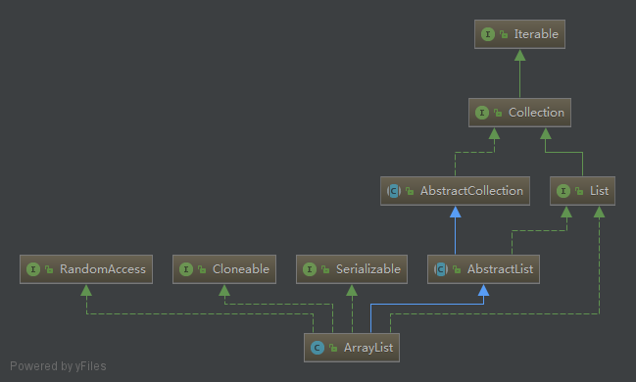
Task: Click the public lock icon beside List
Action: (x=579, y=191)
